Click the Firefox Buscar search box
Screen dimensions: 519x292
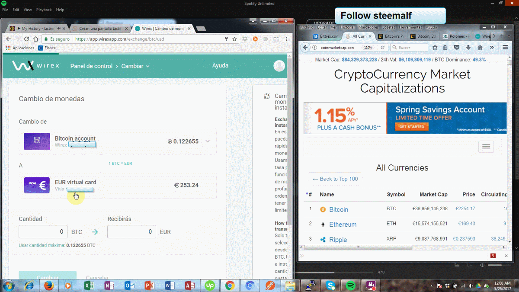pos(409,48)
